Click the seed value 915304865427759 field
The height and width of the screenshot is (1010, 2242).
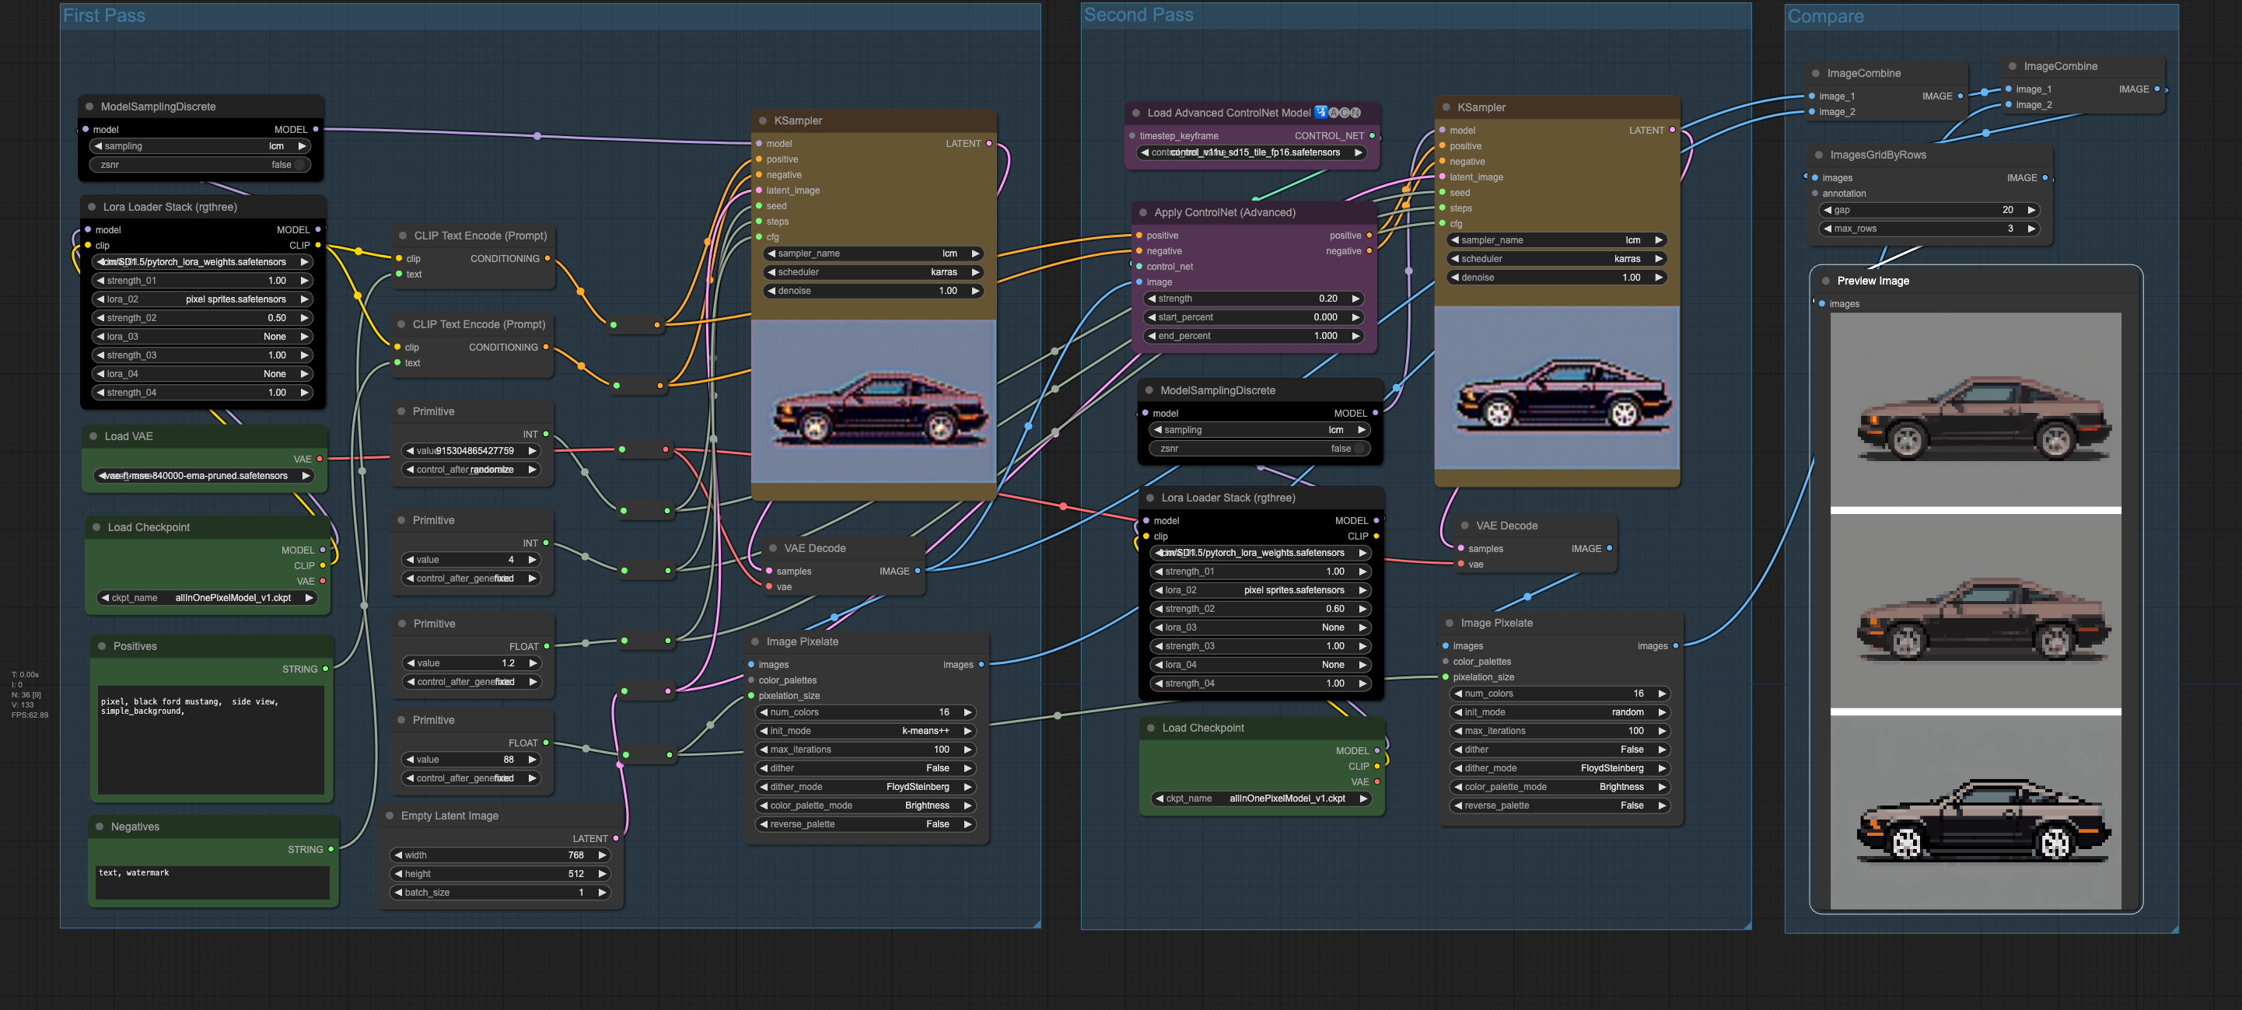point(470,451)
